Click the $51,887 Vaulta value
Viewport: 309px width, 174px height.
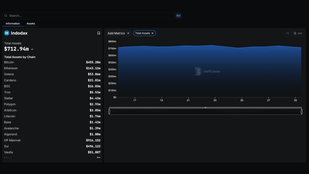pos(94,152)
